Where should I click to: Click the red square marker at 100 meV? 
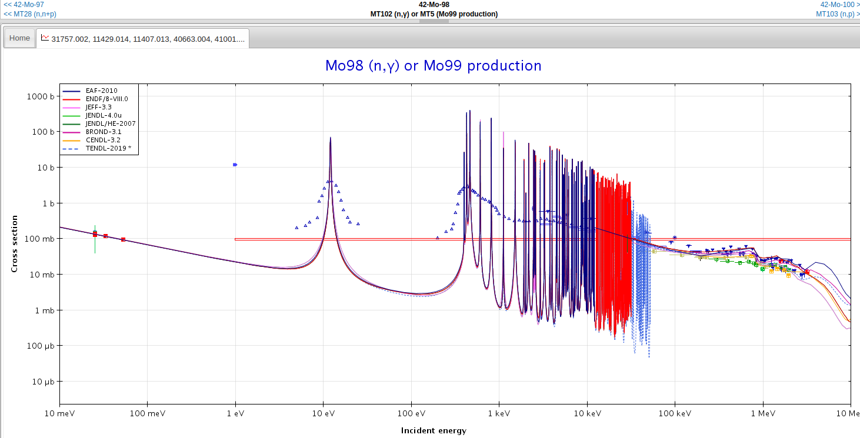click(x=123, y=239)
